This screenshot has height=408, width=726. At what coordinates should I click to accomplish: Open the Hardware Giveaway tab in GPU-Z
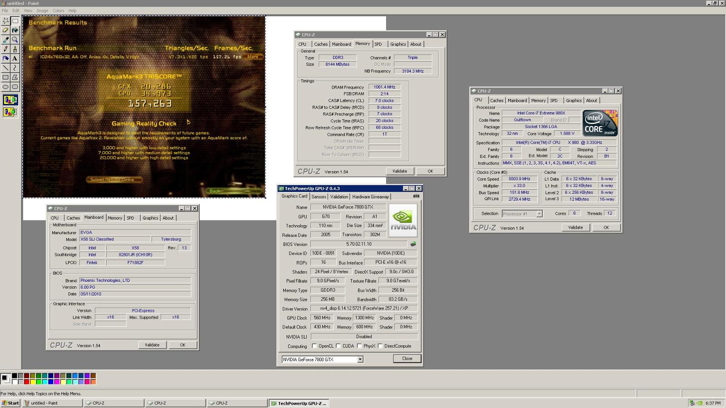tap(371, 197)
